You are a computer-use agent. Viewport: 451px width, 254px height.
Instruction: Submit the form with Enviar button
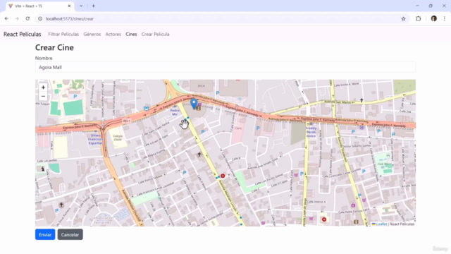[x=45, y=234]
